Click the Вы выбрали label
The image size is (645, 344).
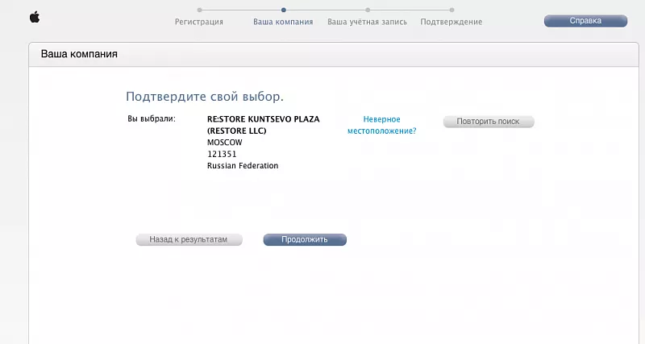click(152, 118)
